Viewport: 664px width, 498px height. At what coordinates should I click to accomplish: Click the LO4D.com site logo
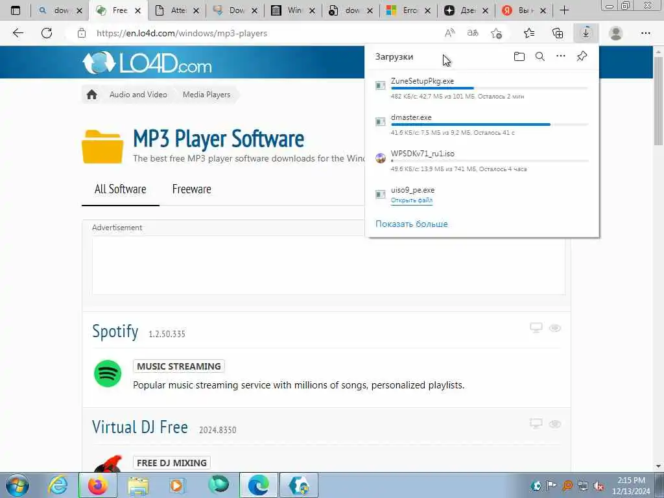[147, 63]
